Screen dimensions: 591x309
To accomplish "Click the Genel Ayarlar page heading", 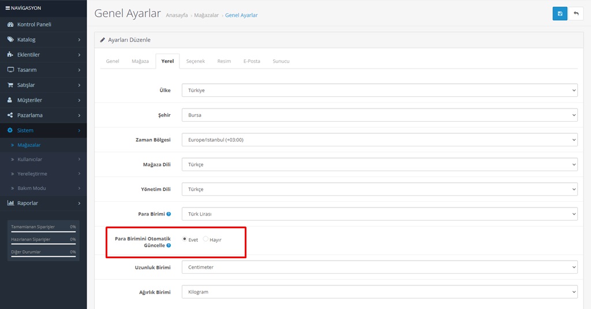I will [x=128, y=14].
